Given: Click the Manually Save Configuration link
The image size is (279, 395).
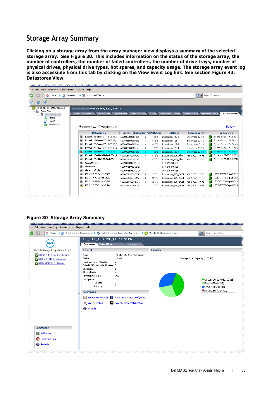Looking at the screenshot, I should (129, 303).
